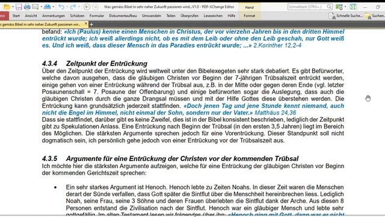Image resolution: width=385 pixels, height=217 pixels.
Task: Expand the Email dropdown arrow
Action: (42, 7)
